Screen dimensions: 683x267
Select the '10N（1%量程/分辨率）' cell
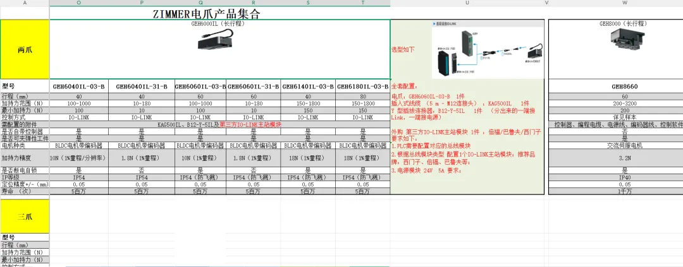tap(79, 158)
